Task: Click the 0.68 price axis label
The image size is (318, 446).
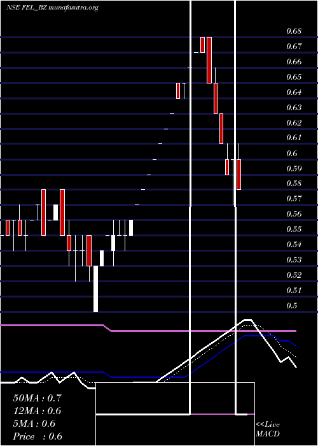Action: pyautogui.click(x=294, y=31)
